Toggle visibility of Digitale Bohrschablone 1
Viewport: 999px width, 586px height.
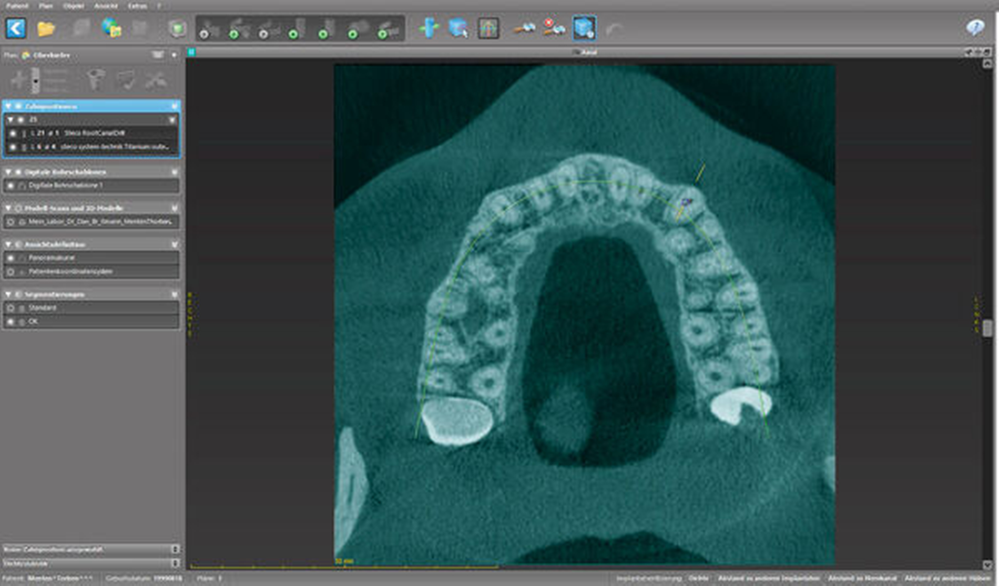point(11,186)
